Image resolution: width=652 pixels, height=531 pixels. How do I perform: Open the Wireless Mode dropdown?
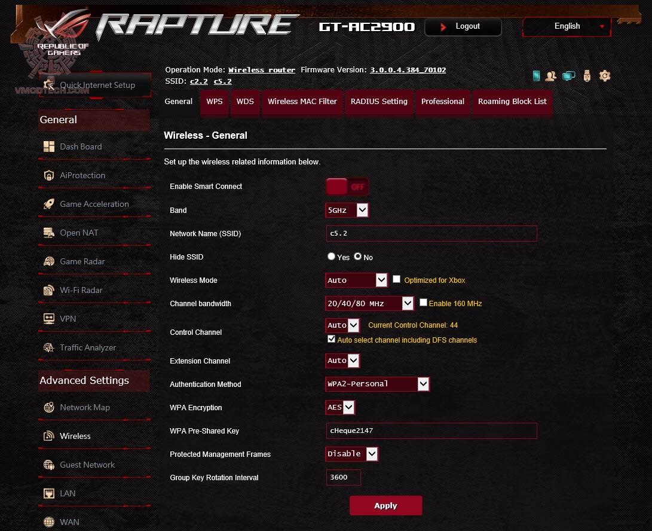tap(356, 280)
